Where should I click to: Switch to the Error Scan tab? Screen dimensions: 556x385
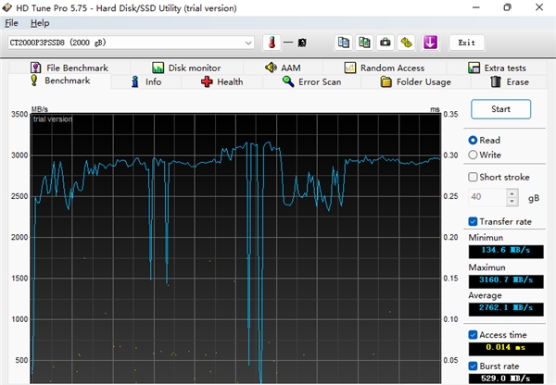click(x=311, y=81)
